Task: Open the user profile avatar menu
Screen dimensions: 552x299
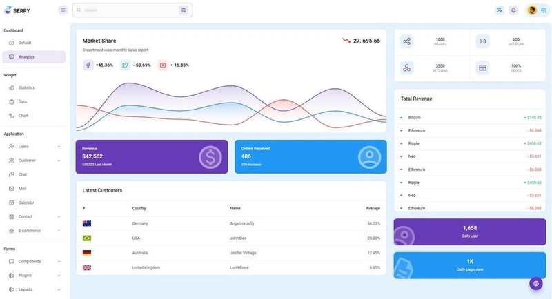Action: coord(532,10)
